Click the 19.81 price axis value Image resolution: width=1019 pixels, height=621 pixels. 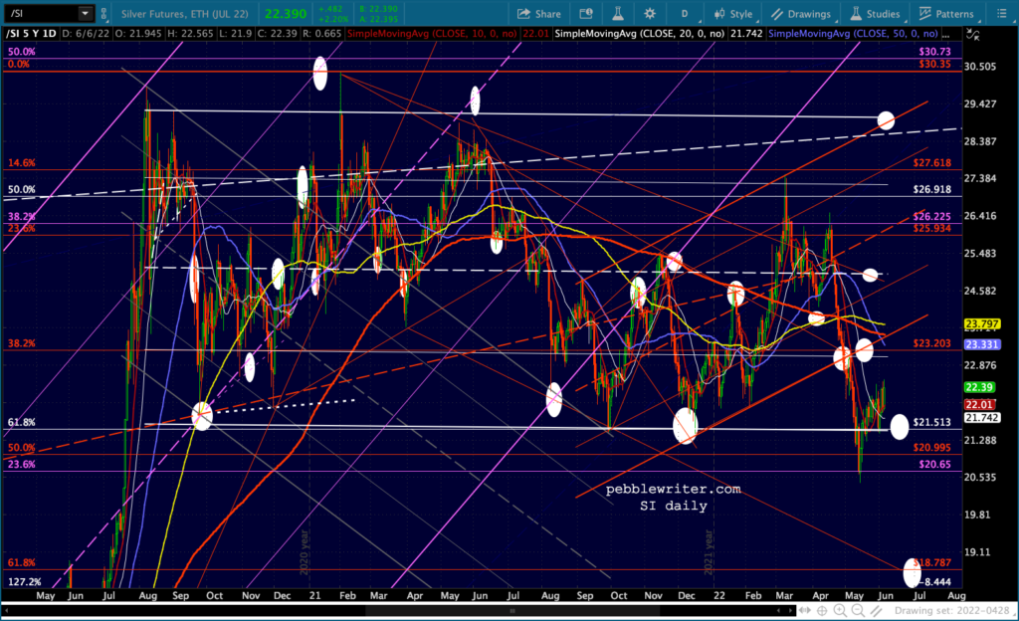(977, 515)
